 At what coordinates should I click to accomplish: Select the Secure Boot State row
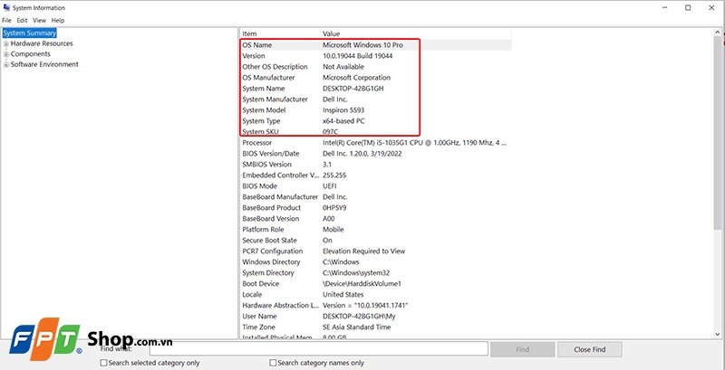375,240
